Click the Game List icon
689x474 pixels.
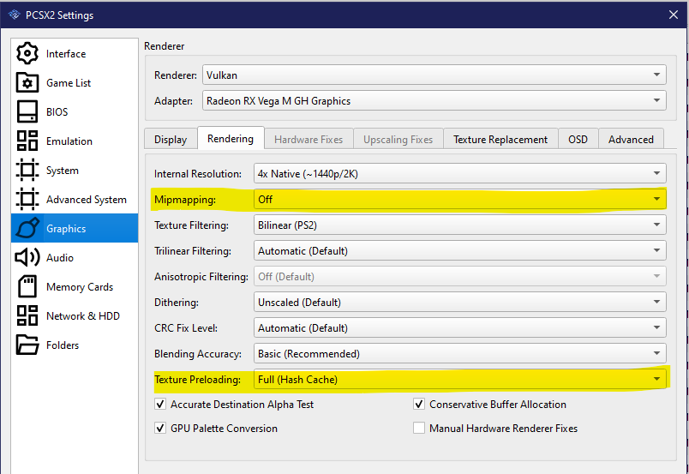pyautogui.click(x=27, y=82)
